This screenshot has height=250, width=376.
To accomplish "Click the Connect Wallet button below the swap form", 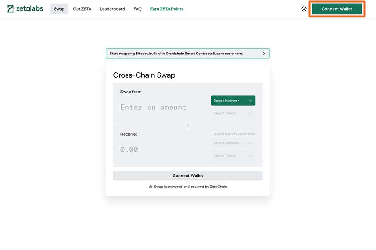I will [x=188, y=175].
